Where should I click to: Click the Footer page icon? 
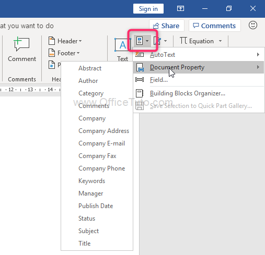[x=52, y=53]
